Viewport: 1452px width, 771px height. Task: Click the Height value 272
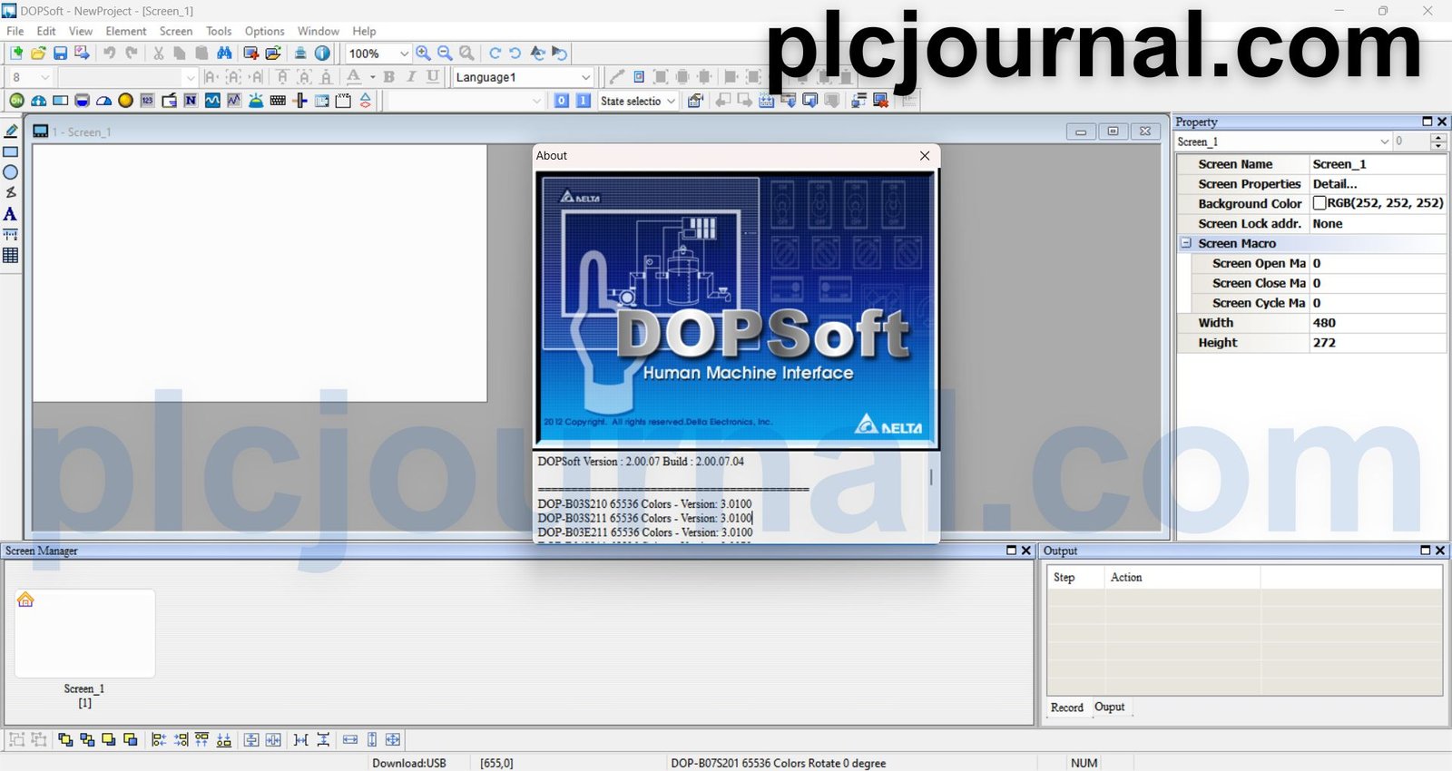coord(1378,343)
